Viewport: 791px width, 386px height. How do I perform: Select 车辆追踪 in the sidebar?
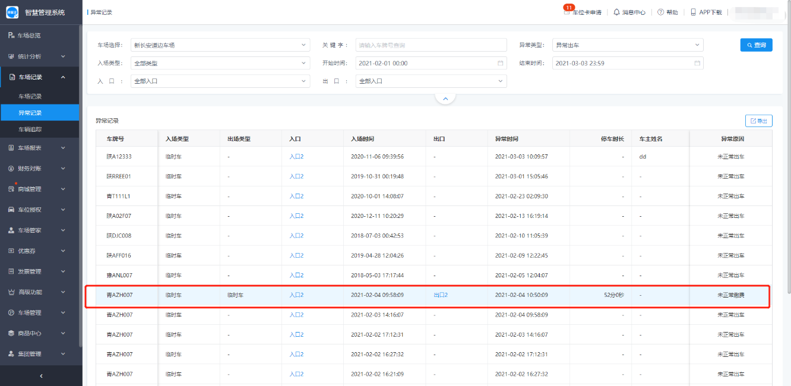(x=30, y=129)
